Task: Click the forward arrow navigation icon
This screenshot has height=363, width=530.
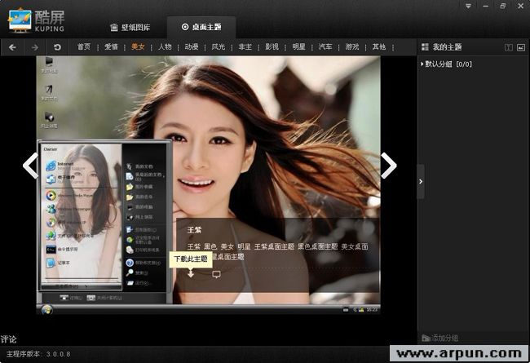Action: pyautogui.click(x=34, y=47)
